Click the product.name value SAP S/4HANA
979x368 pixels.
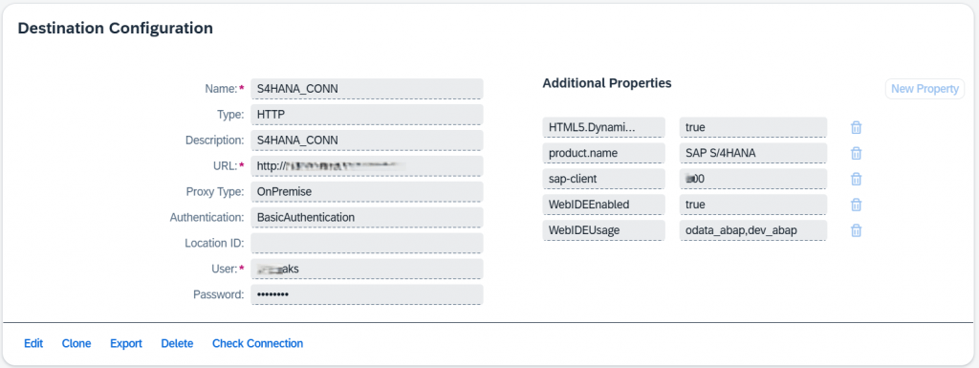pyautogui.click(x=753, y=153)
